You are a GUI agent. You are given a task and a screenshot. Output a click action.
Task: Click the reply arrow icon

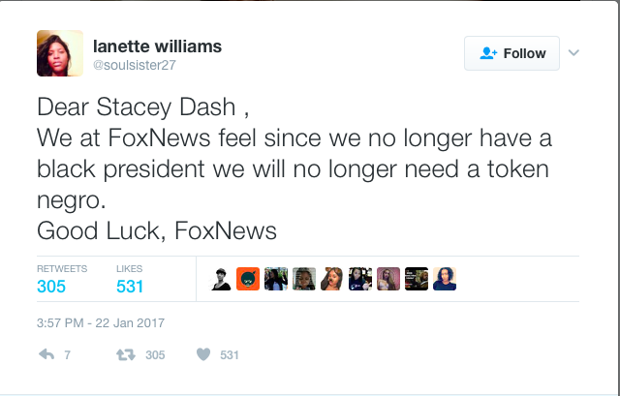coord(46,355)
